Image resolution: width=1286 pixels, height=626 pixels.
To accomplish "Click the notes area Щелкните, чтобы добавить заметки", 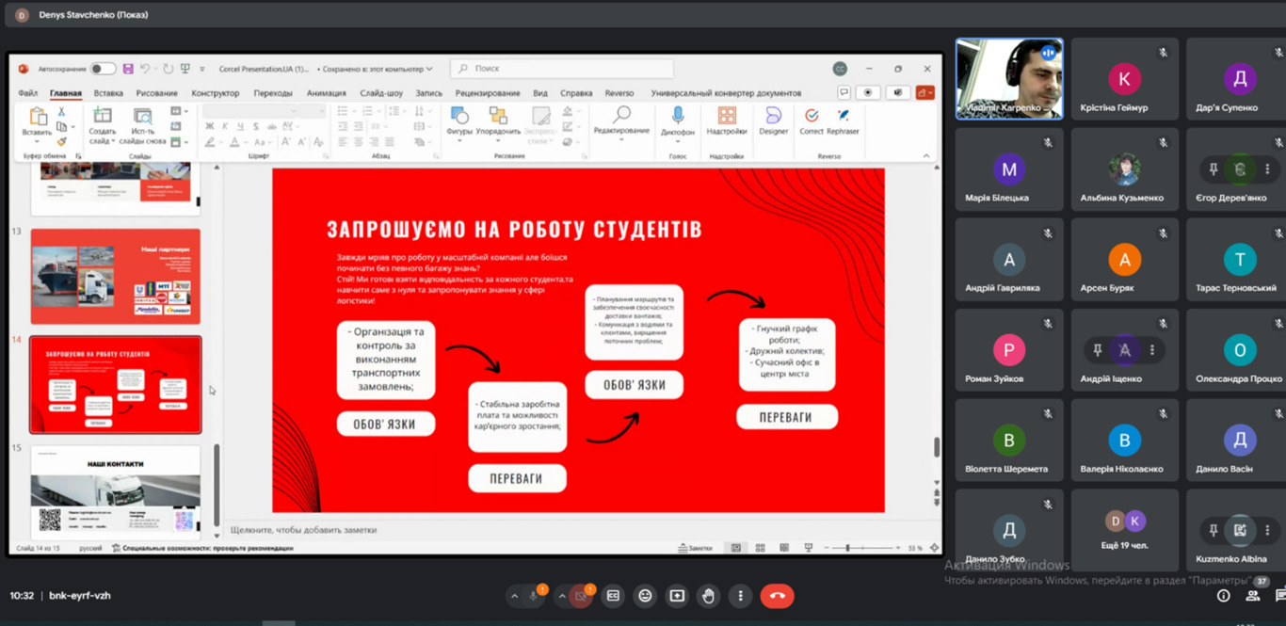I will 304,530.
